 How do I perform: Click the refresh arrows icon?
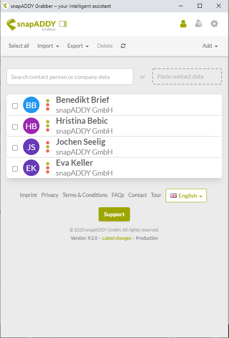[123, 46]
